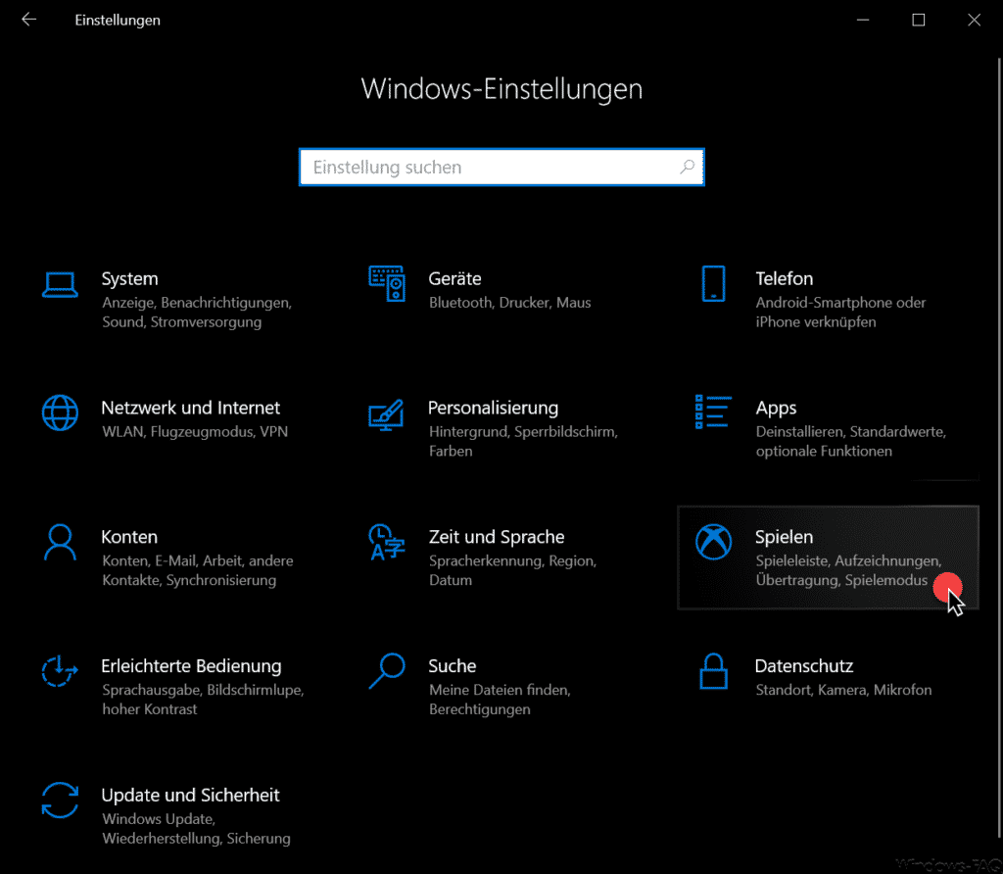Click 'WLAN, Flugzeugmodus, VPN' text
This screenshot has height=874, width=1003.
point(195,432)
